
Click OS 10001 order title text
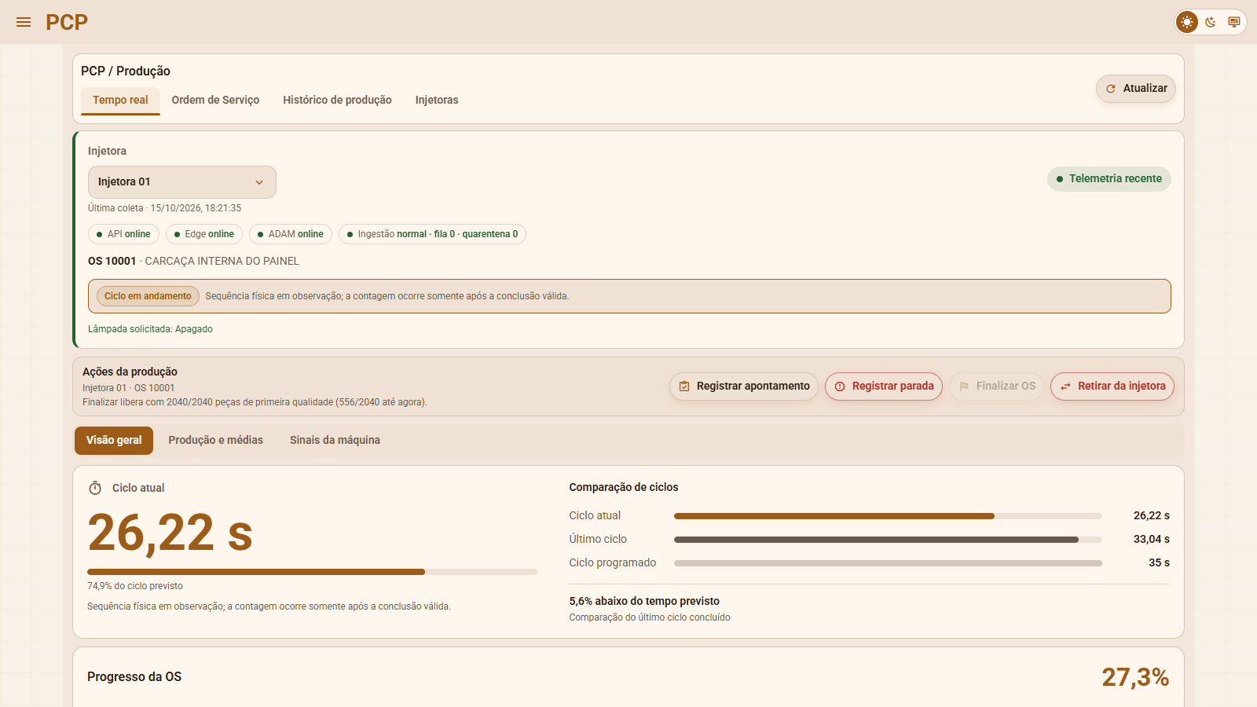(x=112, y=262)
